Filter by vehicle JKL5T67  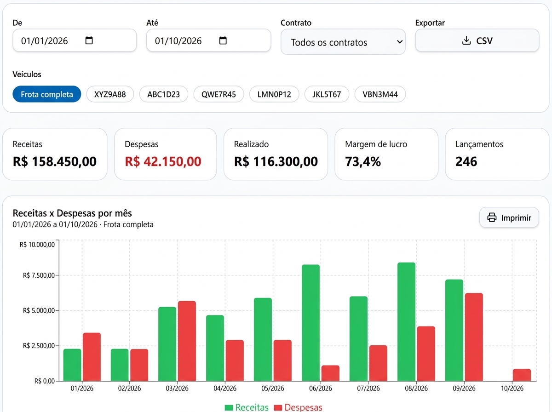(x=327, y=94)
